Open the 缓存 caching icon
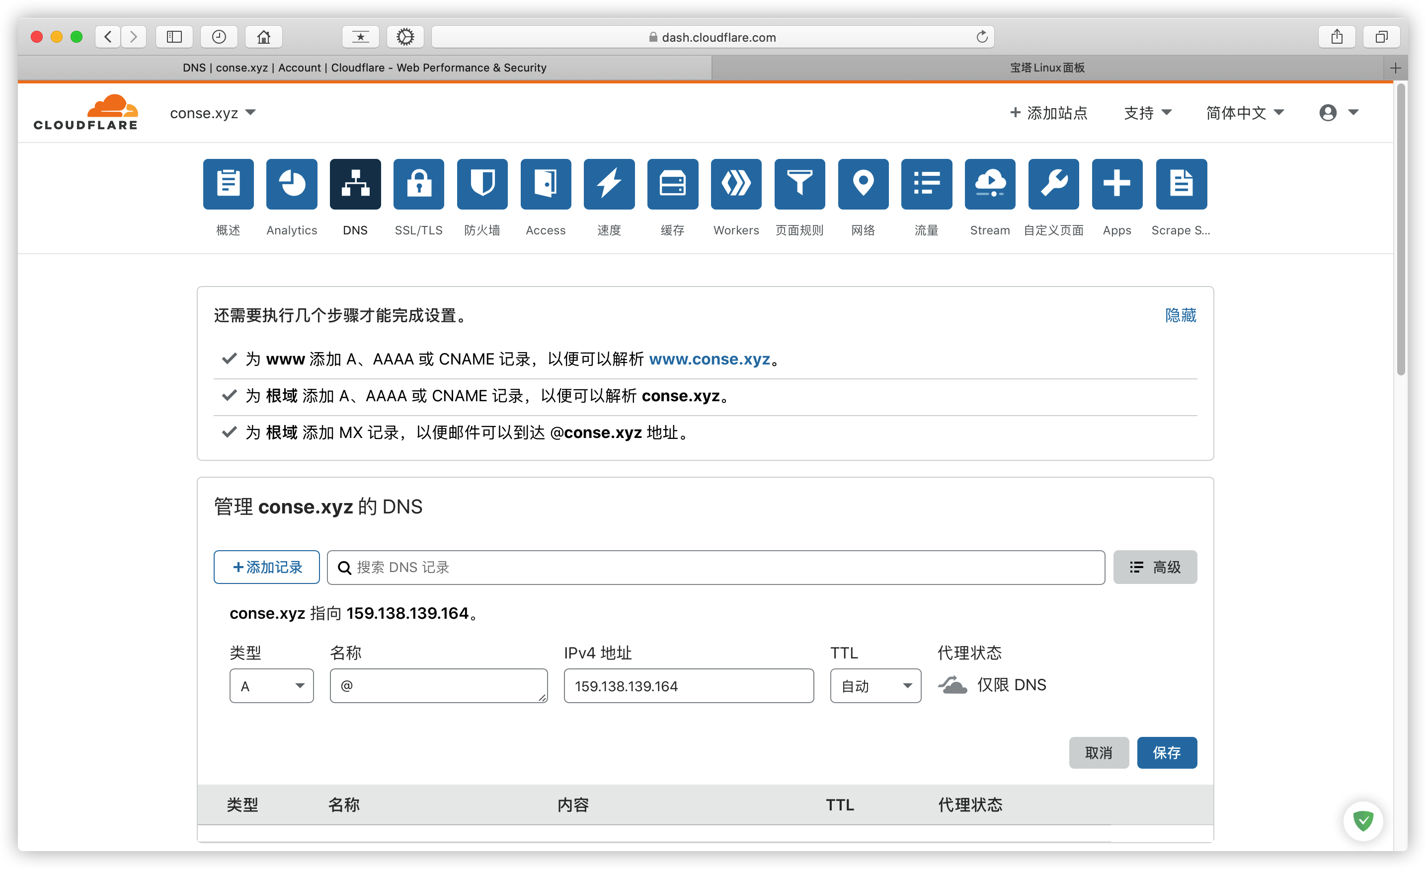 672,184
